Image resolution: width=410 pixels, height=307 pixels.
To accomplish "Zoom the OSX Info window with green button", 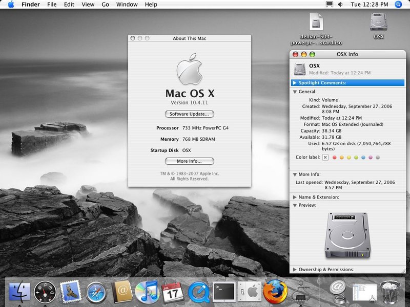I will [312, 54].
